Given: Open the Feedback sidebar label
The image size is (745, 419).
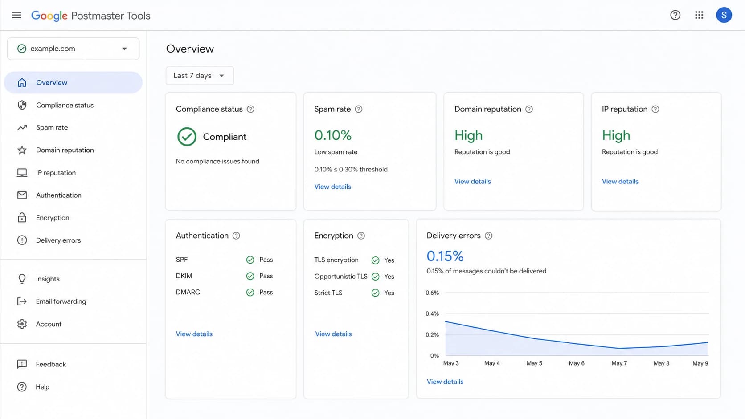Looking at the screenshot, I should pyautogui.click(x=51, y=364).
